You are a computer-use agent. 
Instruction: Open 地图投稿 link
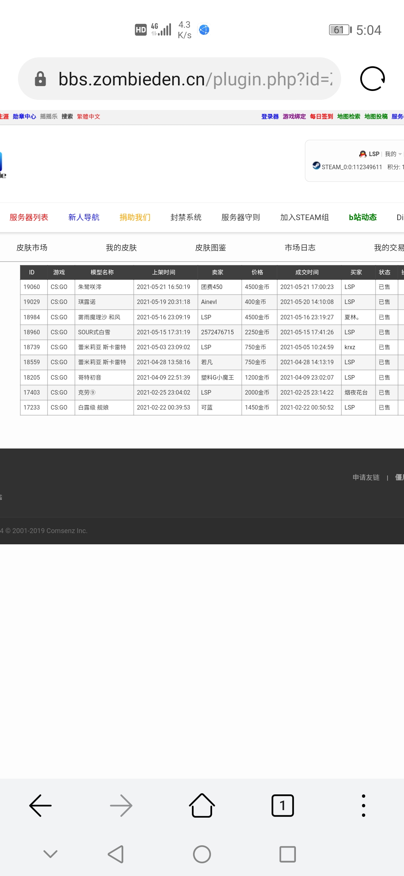pos(376,116)
